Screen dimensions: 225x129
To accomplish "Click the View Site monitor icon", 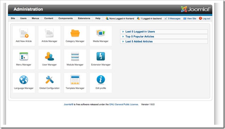I will coord(185,18).
